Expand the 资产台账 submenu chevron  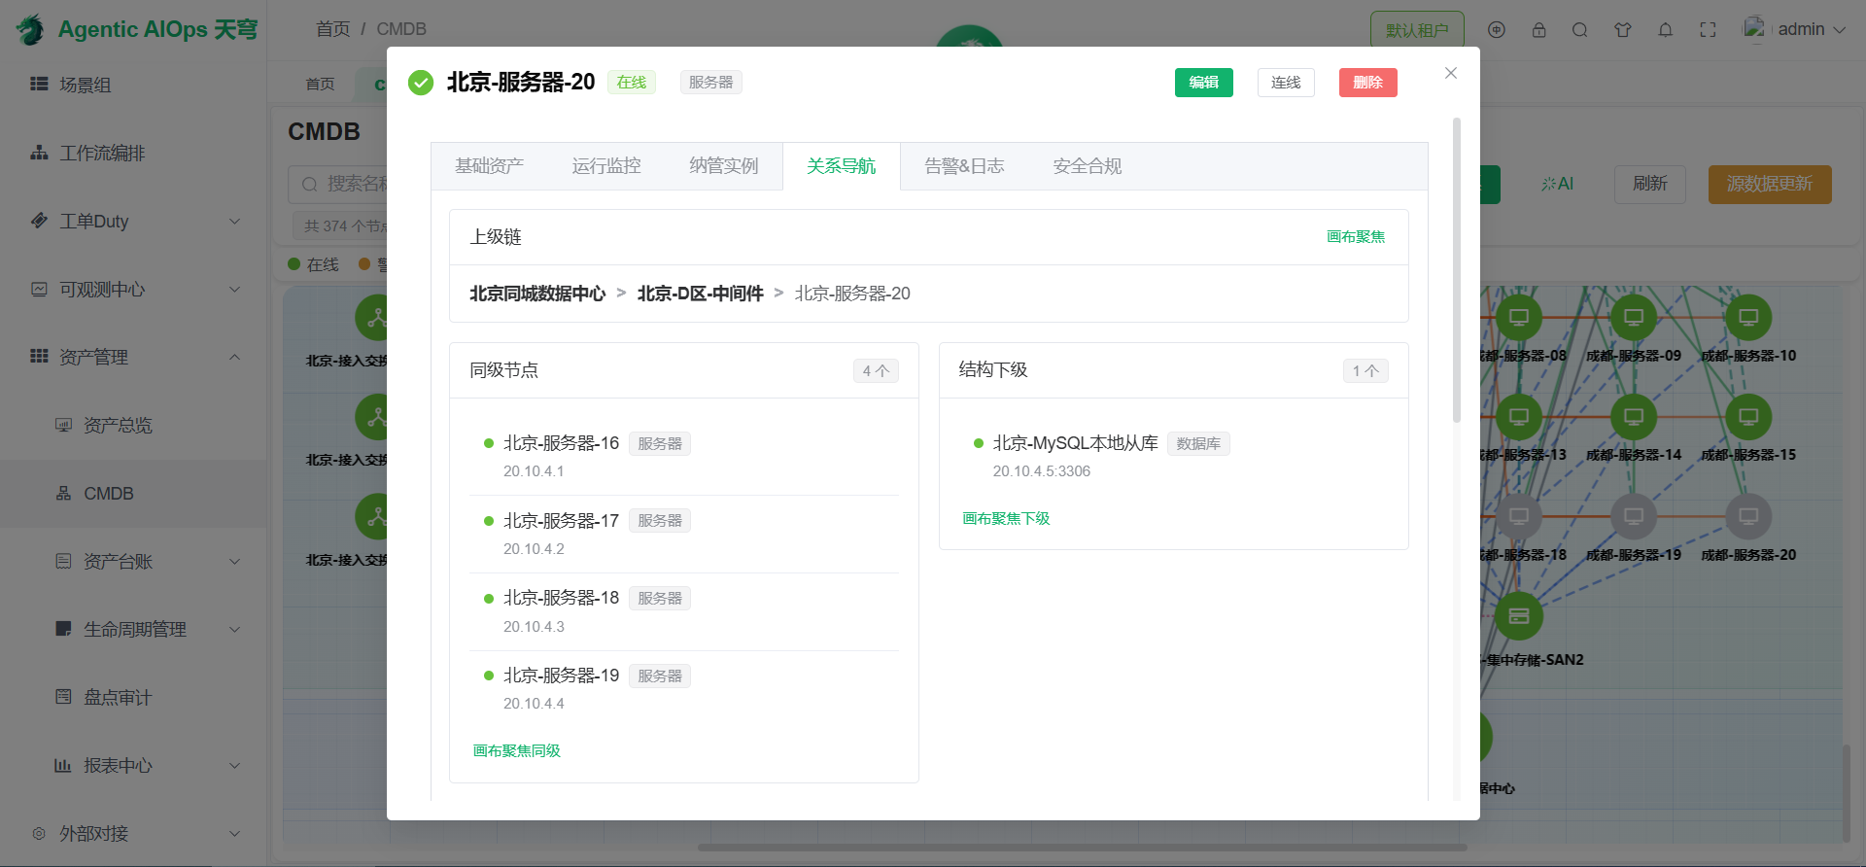pos(234,562)
